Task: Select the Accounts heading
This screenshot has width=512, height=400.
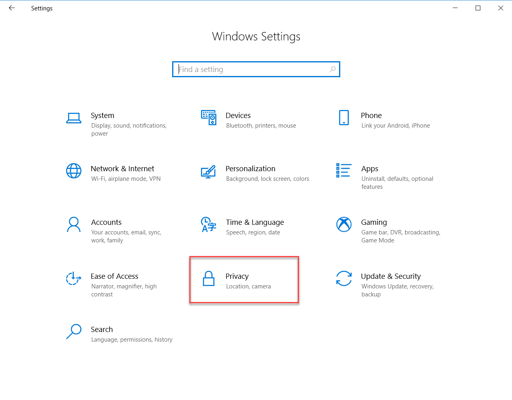Action: 106,222
